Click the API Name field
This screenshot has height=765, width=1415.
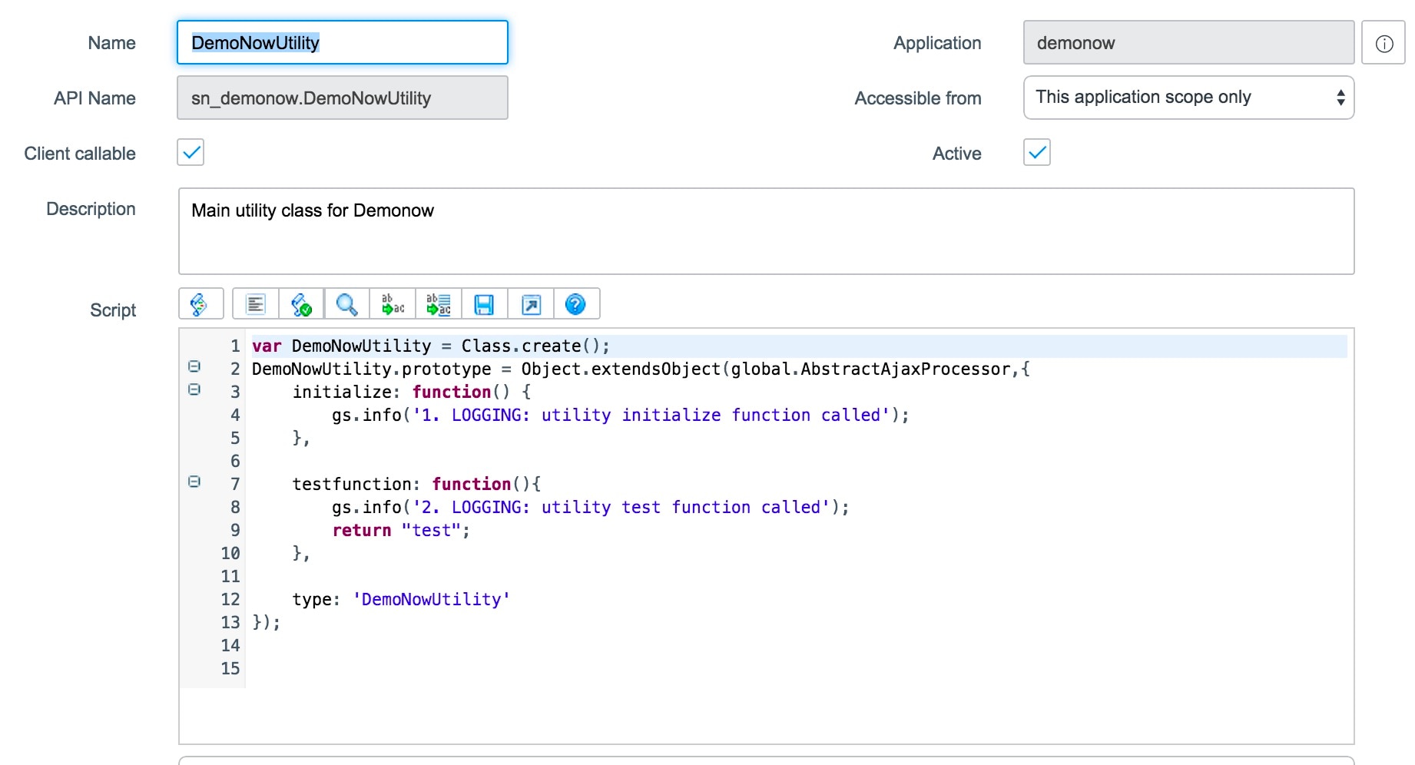click(x=342, y=98)
